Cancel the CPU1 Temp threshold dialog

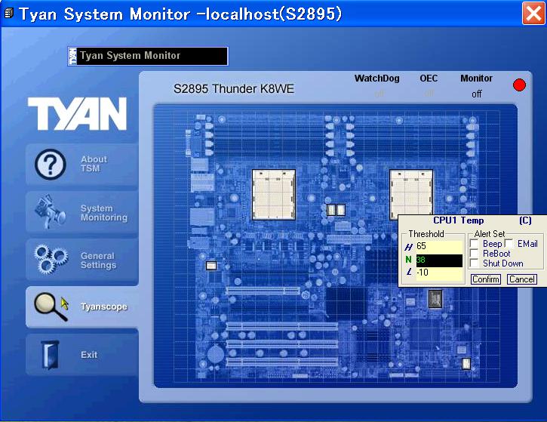click(x=522, y=279)
